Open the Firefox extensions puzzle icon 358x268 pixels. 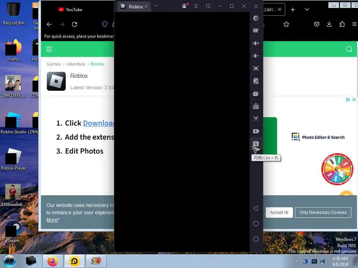click(342, 24)
